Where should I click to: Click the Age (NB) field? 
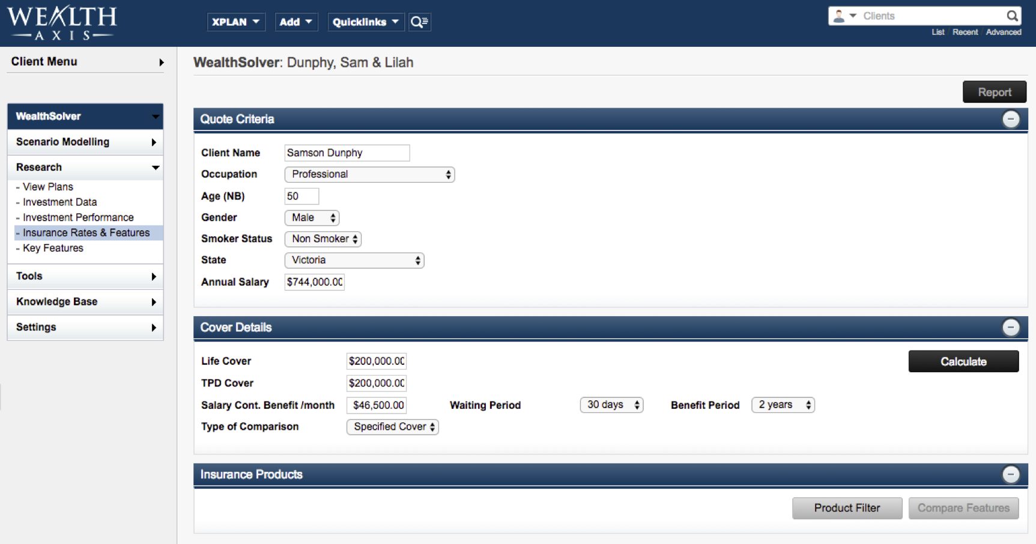[301, 196]
